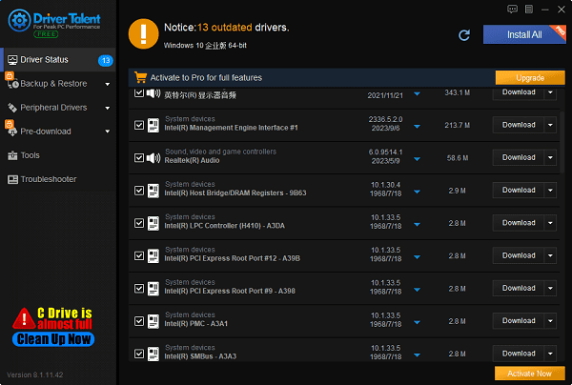This screenshot has width=572, height=385.
Task: Open the Tools section
Action: (x=58, y=155)
